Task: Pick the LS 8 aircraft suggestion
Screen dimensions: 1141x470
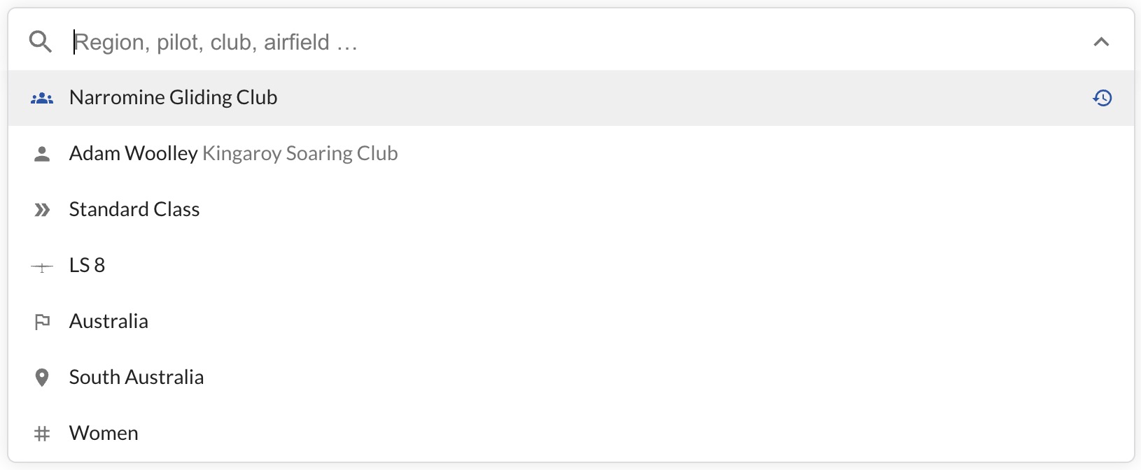Action: click(571, 266)
